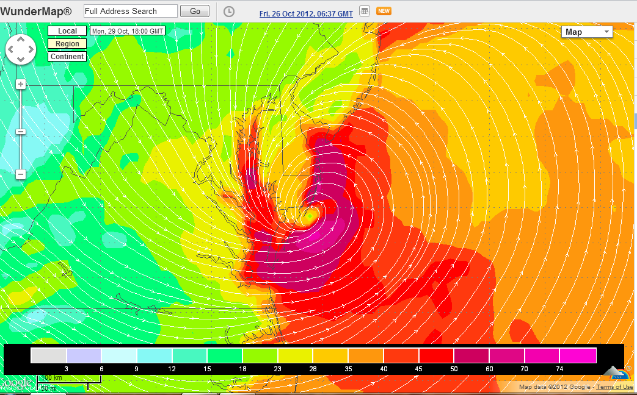637x395 pixels.
Task: Click the orange NEW badge
Action: pos(384,11)
